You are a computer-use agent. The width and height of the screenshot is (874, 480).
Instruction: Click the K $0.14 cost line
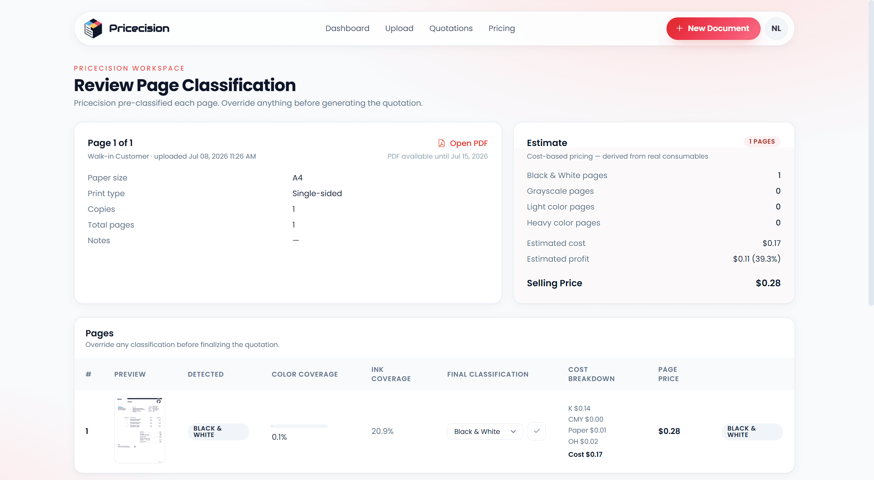coord(579,408)
